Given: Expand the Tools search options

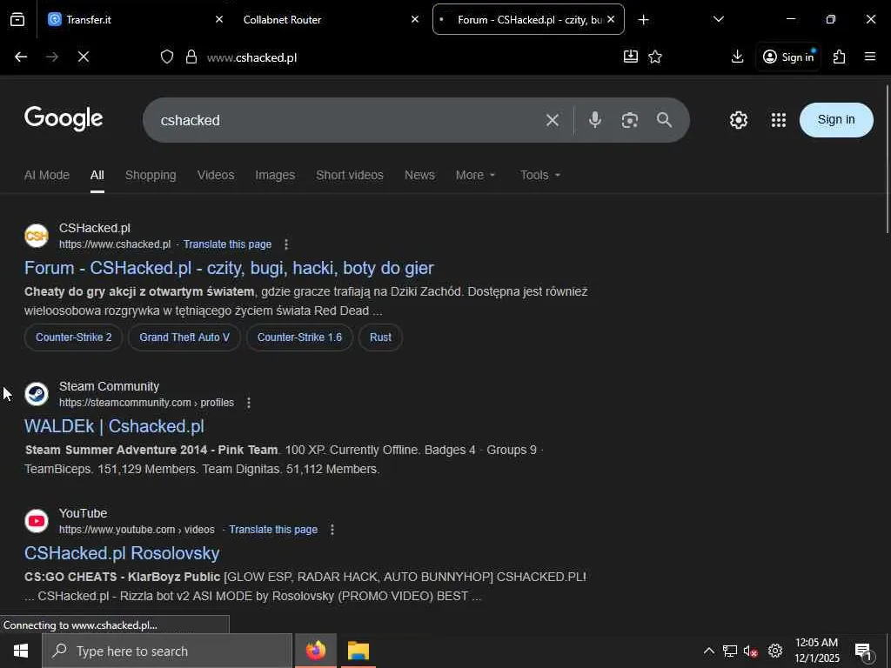Looking at the screenshot, I should pyautogui.click(x=539, y=175).
